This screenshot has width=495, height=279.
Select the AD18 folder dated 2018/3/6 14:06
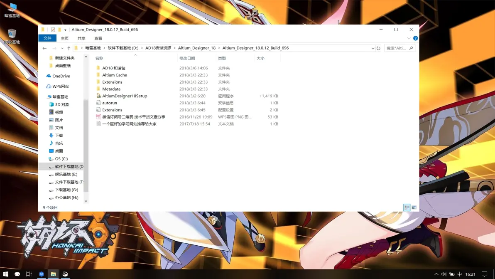click(187, 68)
